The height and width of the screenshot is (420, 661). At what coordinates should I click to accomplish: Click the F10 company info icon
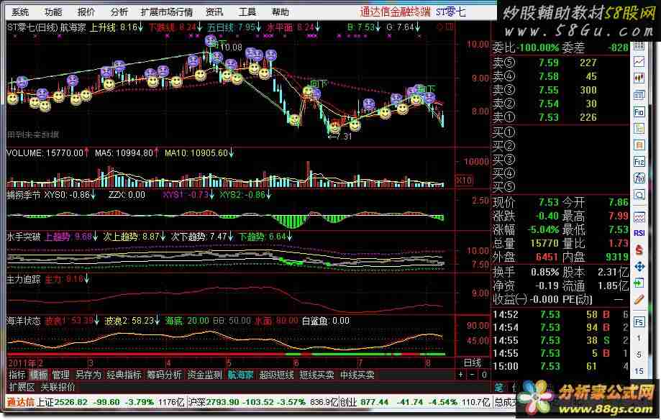click(x=639, y=111)
